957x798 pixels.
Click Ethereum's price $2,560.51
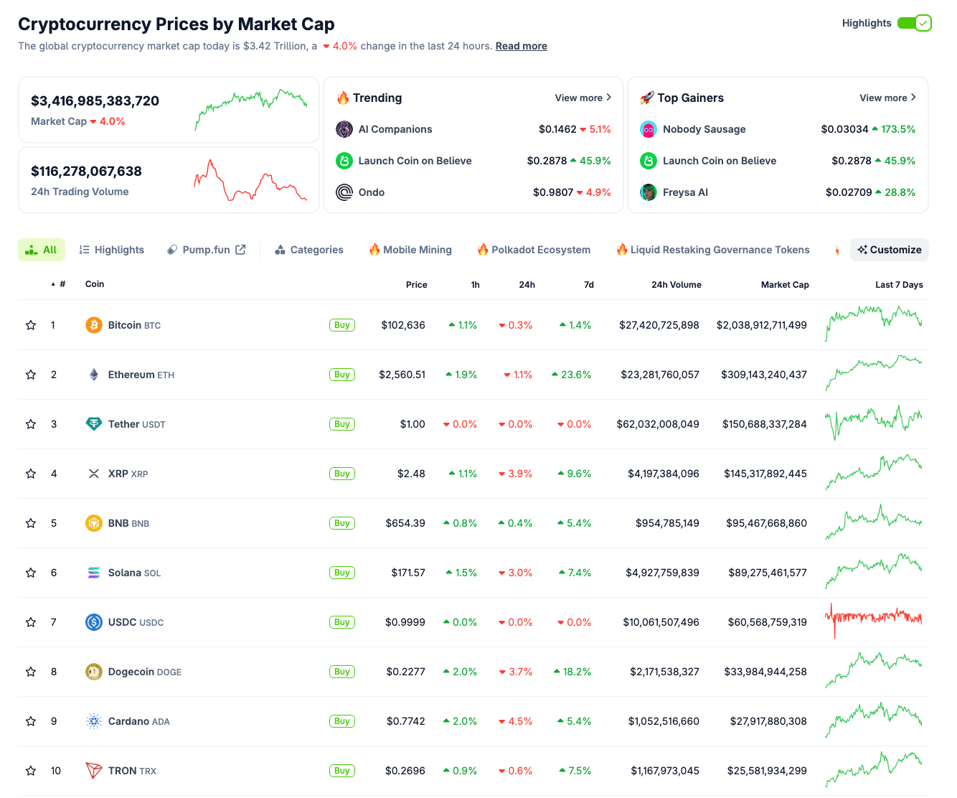click(402, 375)
